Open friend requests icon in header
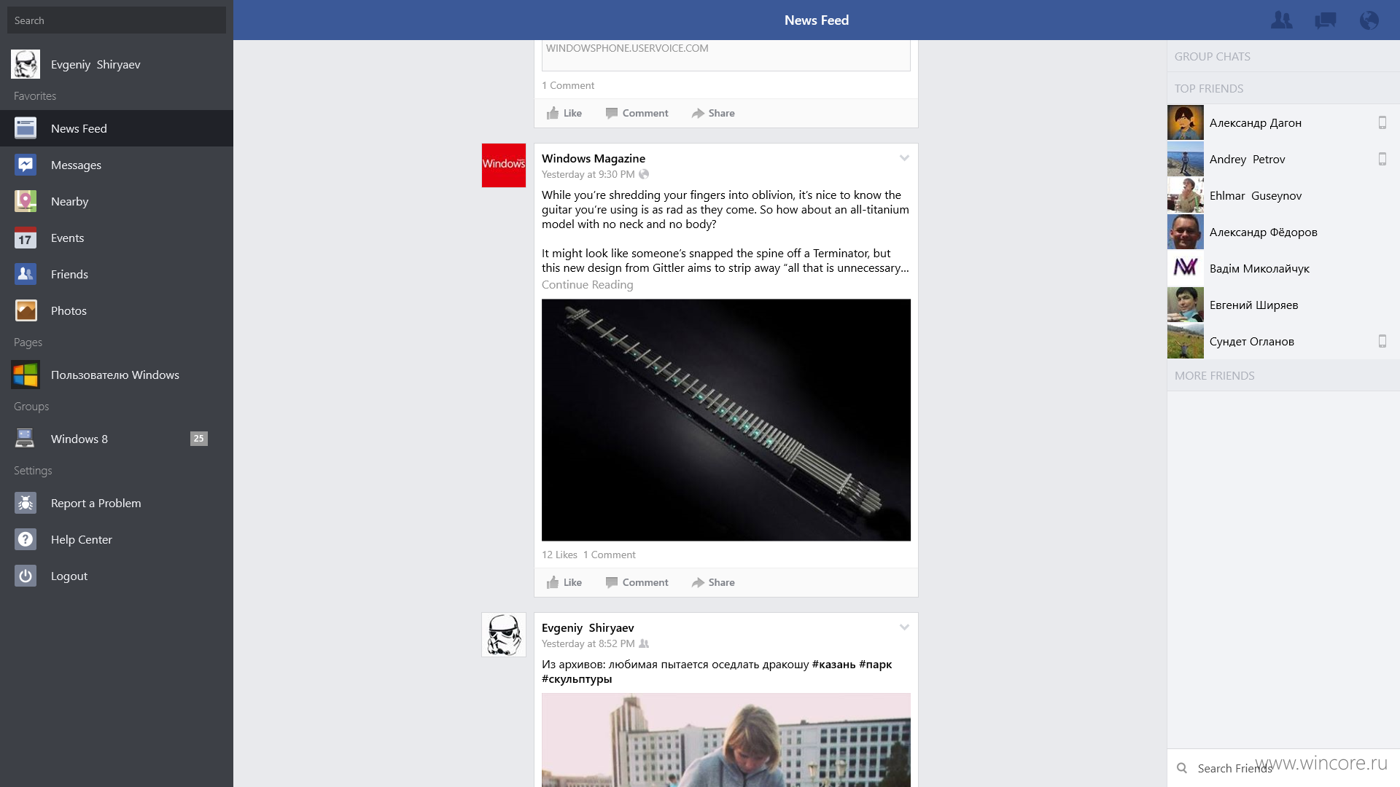The width and height of the screenshot is (1400, 787). click(x=1281, y=20)
